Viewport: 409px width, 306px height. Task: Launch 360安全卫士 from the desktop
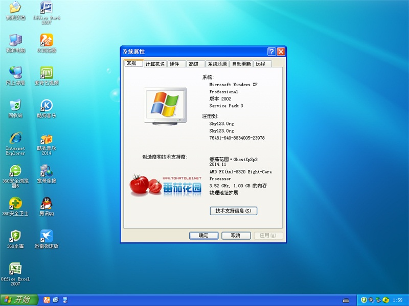(15, 203)
